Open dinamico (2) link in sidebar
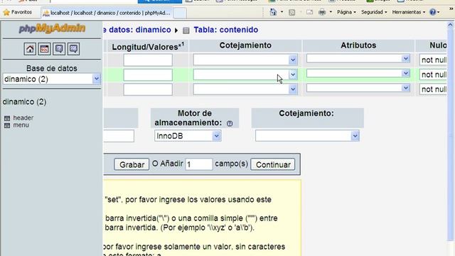455x256 pixels. 24,102
